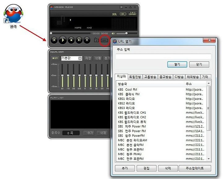Open the 기타 tab
This screenshot has height=179, width=223.
coord(205,77)
